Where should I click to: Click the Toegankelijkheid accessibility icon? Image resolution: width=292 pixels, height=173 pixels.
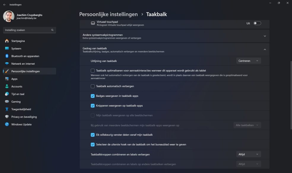coord(7,109)
